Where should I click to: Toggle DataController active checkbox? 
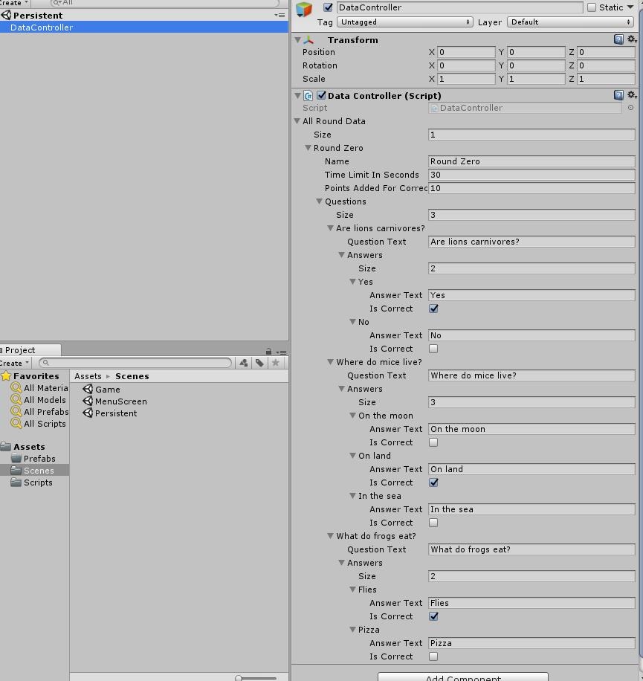tap(329, 7)
